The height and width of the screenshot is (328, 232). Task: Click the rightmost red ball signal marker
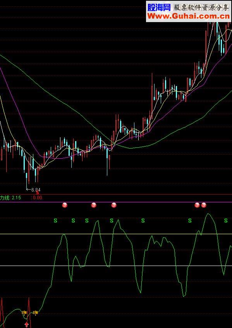click(x=204, y=205)
